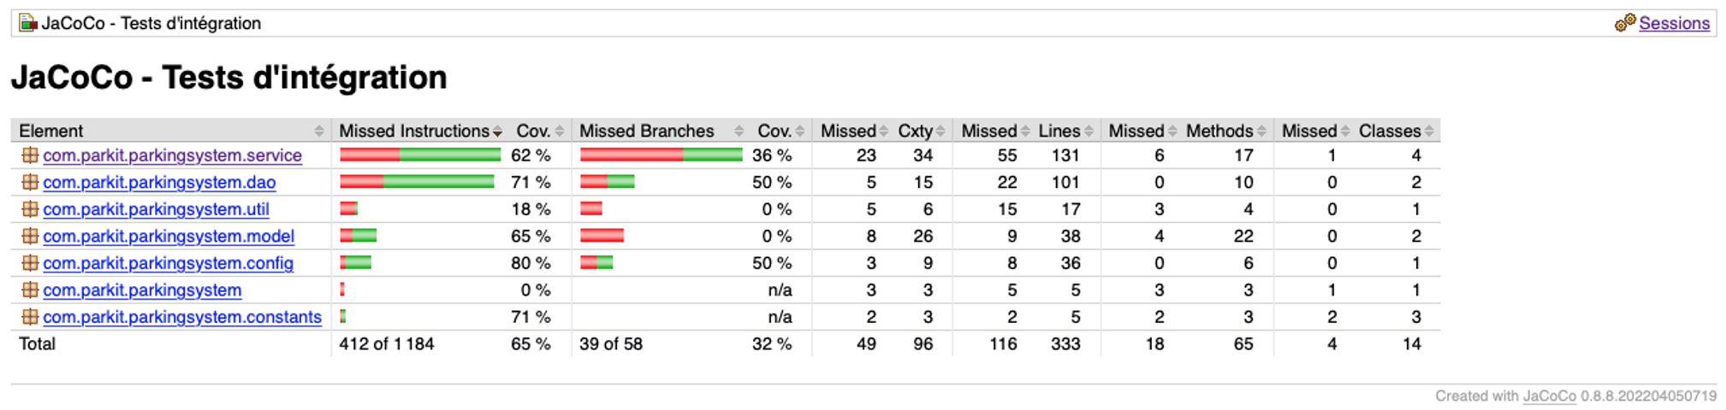The width and height of the screenshot is (1726, 410).
Task: Click package icon beside parkingsystem.service
Action: pos(30,155)
